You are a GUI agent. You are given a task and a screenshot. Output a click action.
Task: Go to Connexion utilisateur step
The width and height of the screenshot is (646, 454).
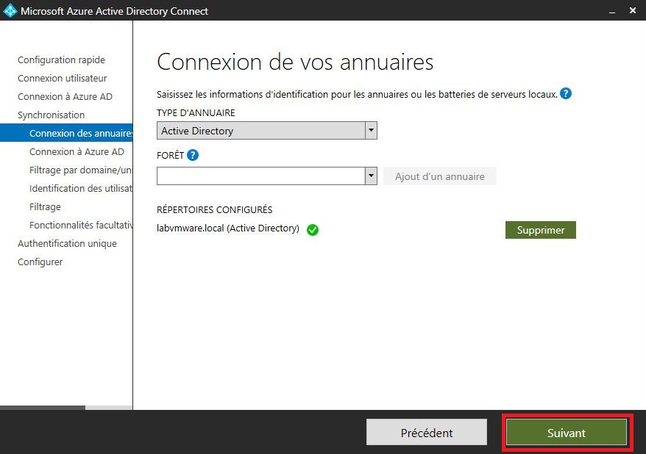coord(63,78)
